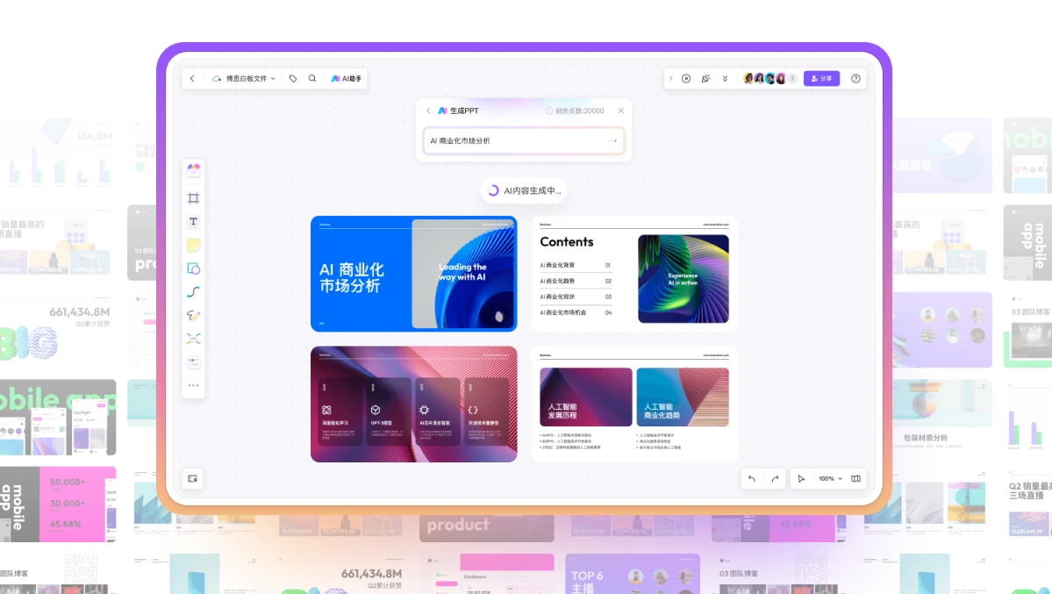Open the AI助手 assistant

click(x=347, y=79)
